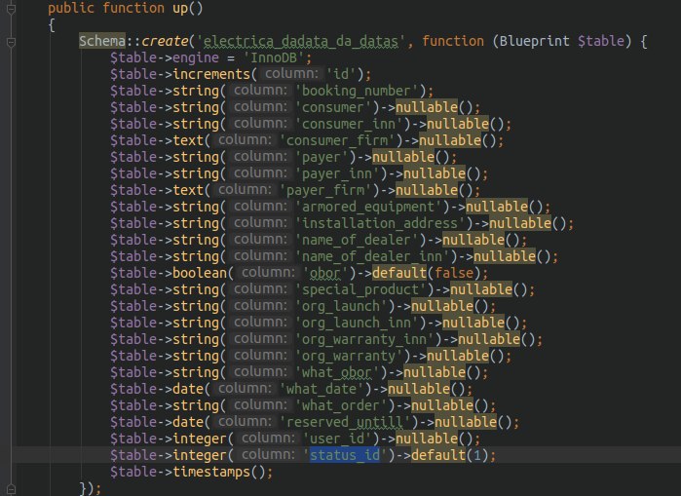Click the 'public function up()' declaration
681x496 pixels.
pos(125,8)
